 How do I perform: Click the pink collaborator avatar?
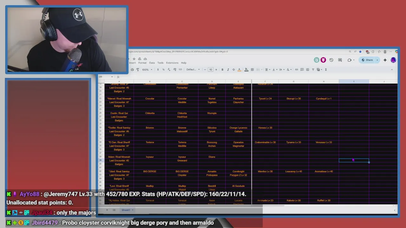[323, 60]
